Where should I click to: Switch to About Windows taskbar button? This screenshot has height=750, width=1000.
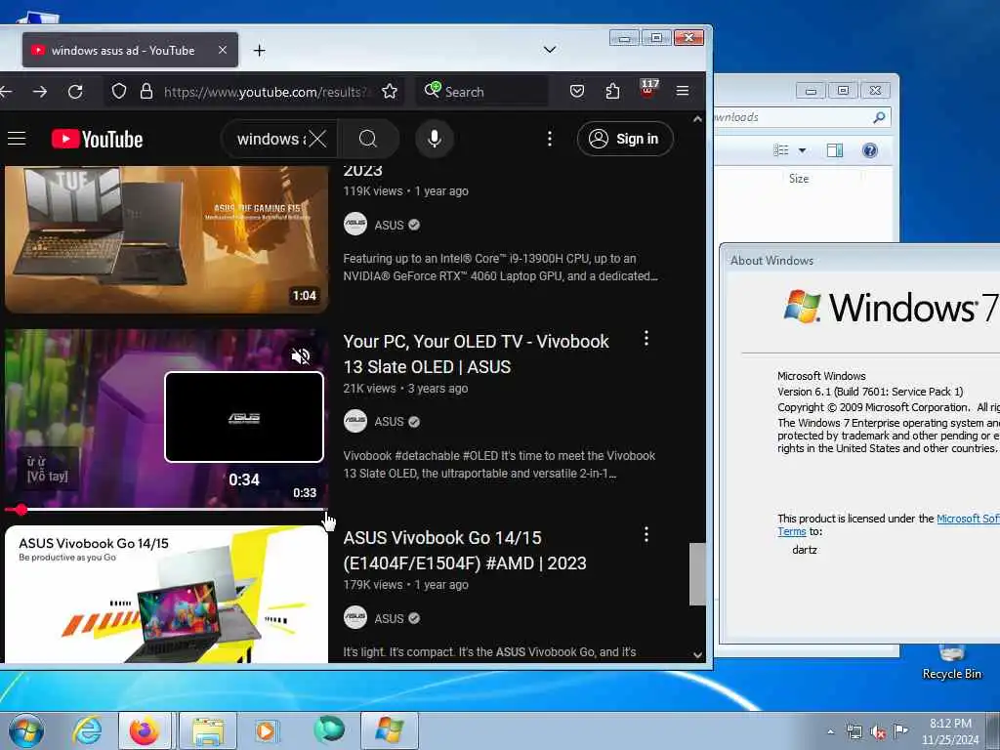[390, 730]
